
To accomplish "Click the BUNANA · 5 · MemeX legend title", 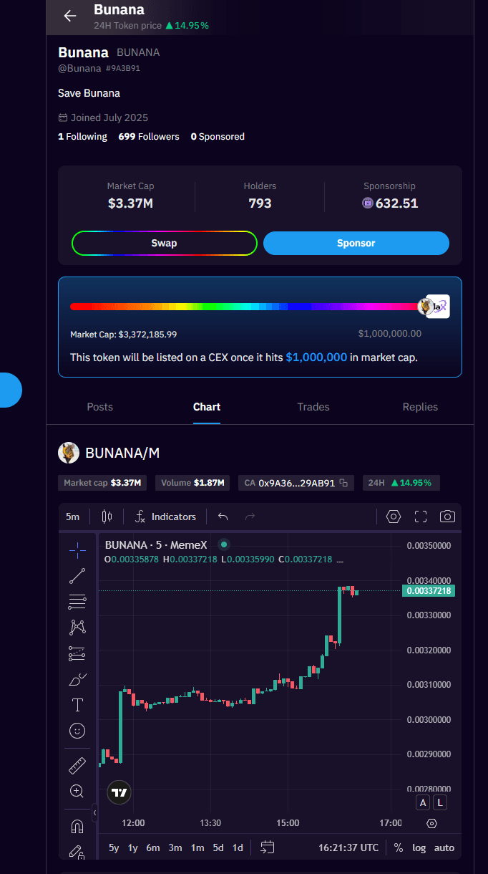I will pos(156,545).
